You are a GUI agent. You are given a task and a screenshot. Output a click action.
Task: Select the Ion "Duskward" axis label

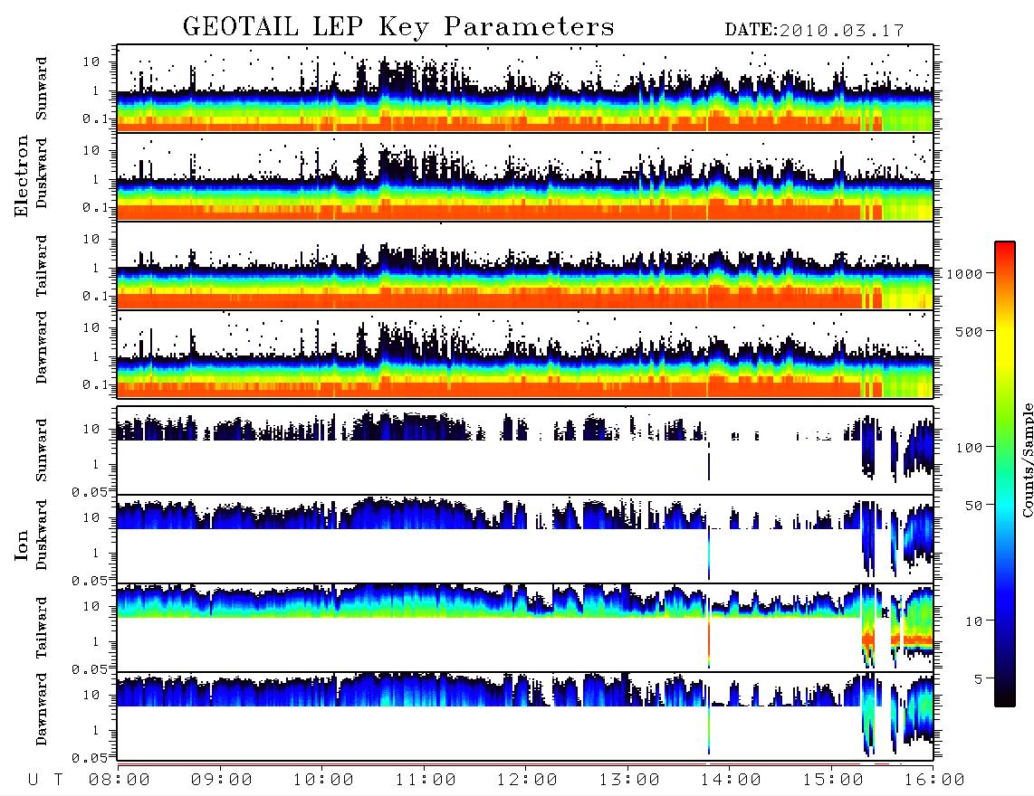click(x=42, y=535)
